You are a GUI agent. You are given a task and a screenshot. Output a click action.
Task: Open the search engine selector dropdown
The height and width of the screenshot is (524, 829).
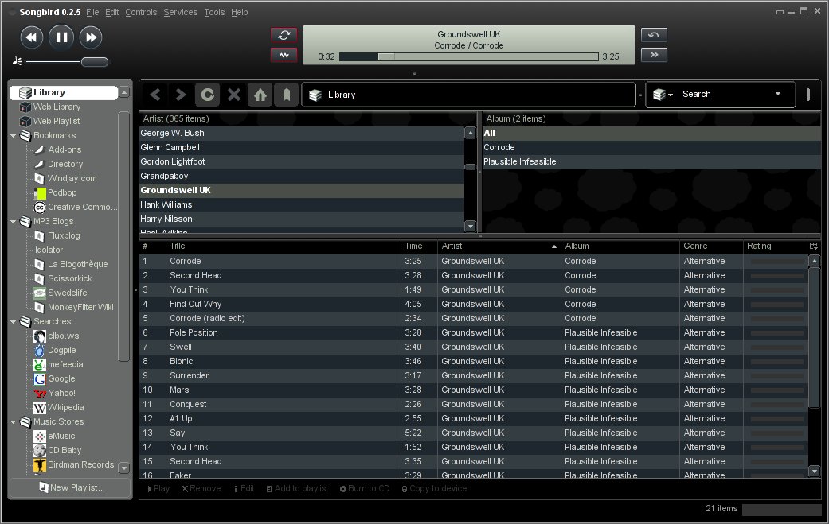point(663,95)
